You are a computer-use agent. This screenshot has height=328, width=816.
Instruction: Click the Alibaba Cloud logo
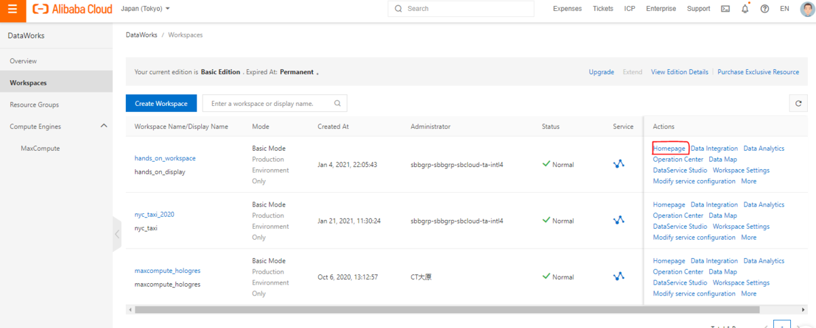pyautogui.click(x=72, y=9)
